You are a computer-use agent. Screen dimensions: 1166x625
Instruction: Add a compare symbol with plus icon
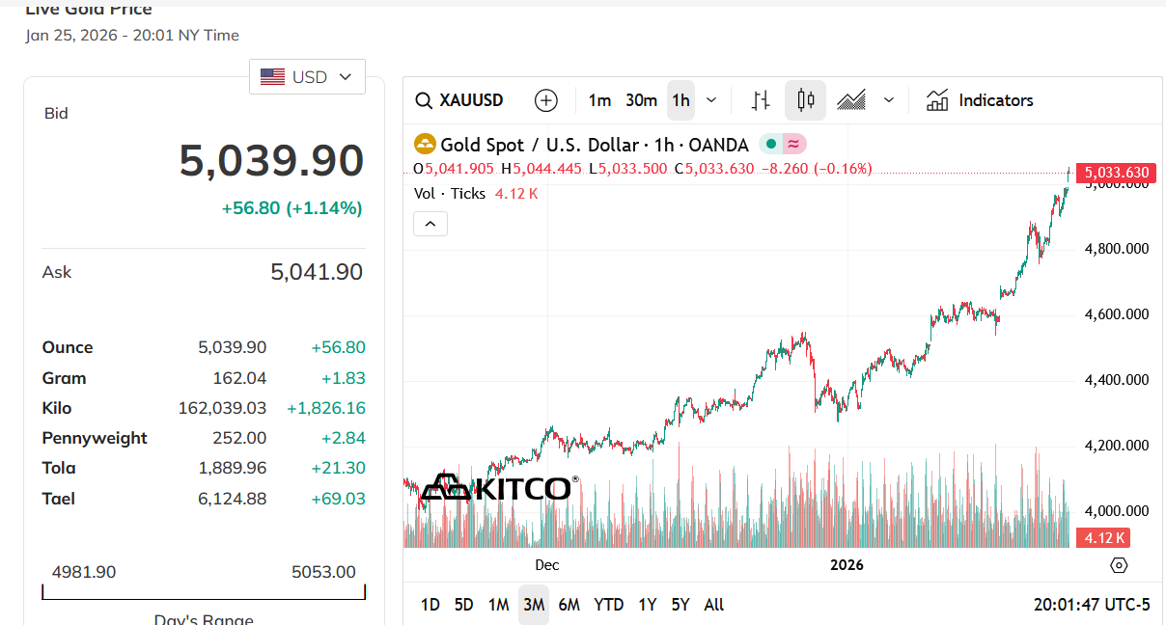tap(546, 100)
